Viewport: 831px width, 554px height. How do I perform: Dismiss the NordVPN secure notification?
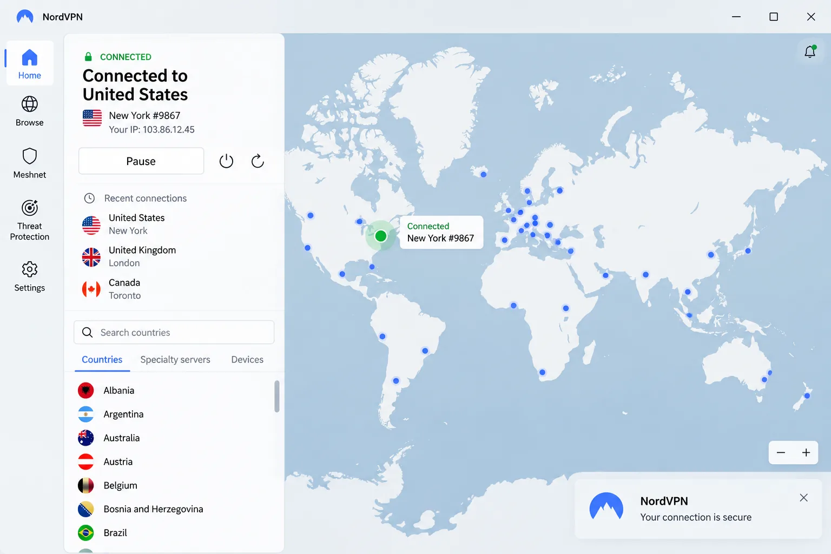point(803,498)
